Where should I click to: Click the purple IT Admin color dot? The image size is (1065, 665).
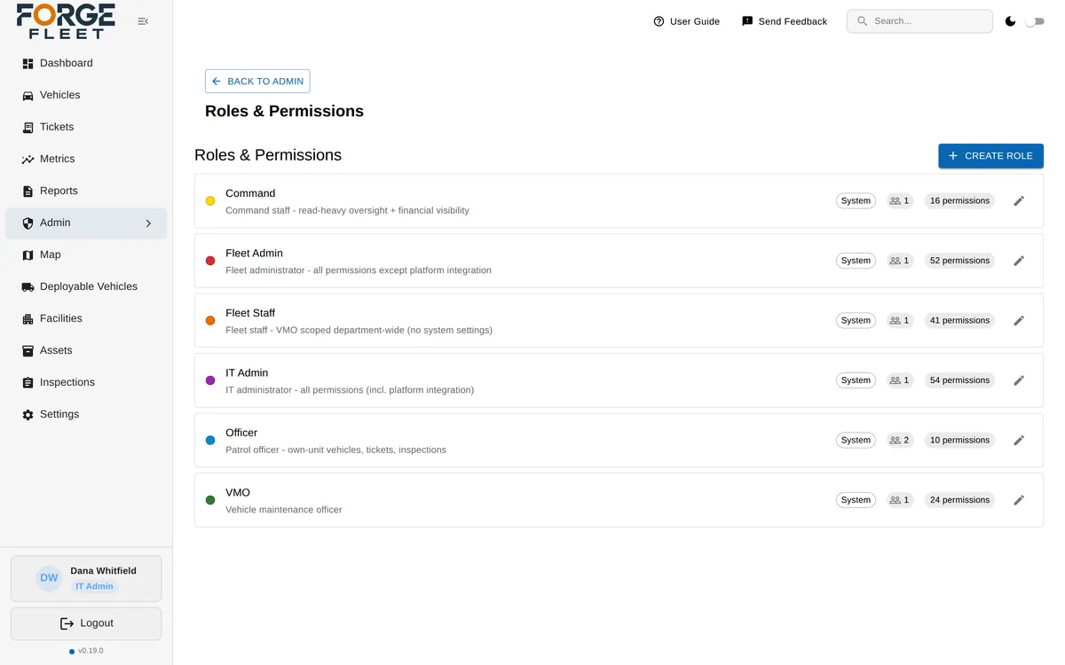[210, 380]
